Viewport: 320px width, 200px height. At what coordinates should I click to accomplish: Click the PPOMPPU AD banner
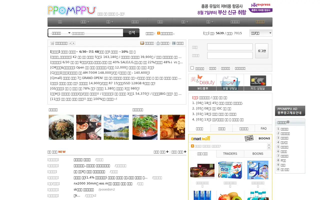coord(290,111)
